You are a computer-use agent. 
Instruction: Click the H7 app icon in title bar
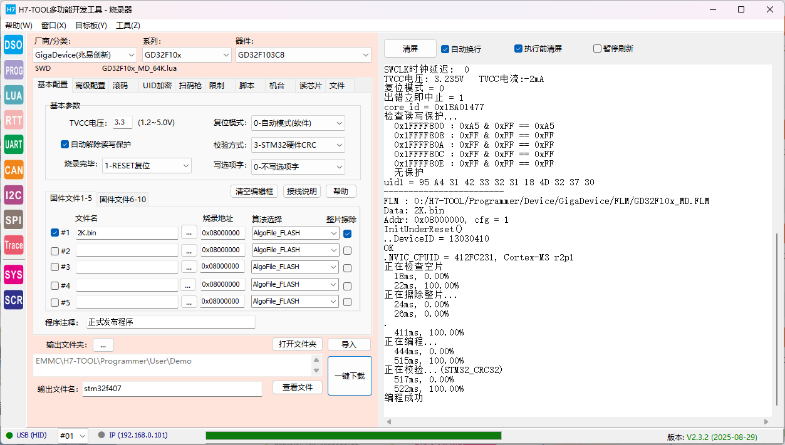click(x=10, y=9)
